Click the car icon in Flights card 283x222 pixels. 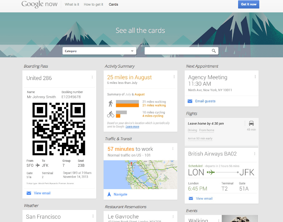251,124
